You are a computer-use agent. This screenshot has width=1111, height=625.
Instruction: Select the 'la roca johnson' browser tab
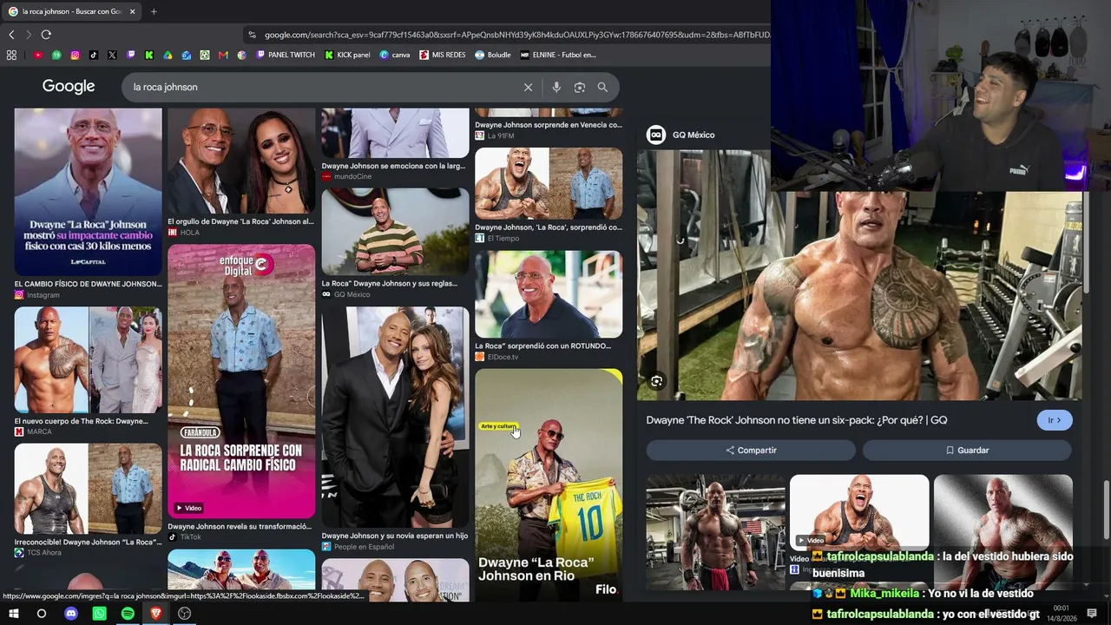click(x=71, y=11)
